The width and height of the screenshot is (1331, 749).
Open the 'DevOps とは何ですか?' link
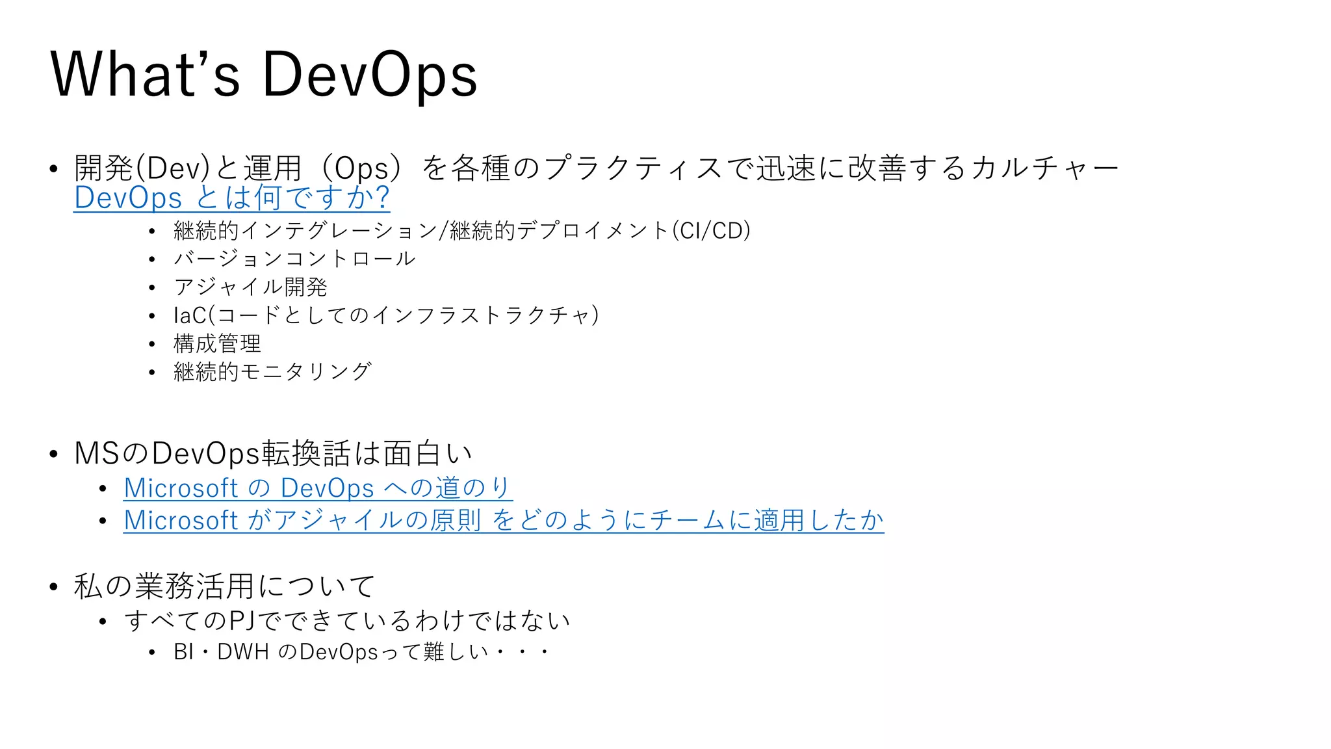click(231, 198)
